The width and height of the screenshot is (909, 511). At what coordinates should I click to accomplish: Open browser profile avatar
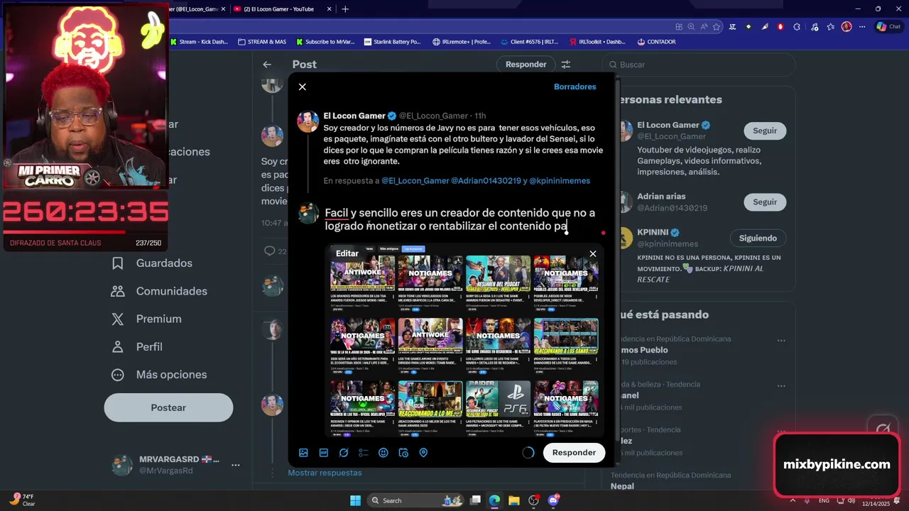click(846, 26)
